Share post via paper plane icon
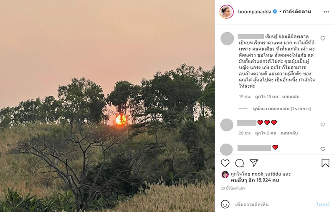The image size is (334, 212). (x=254, y=163)
